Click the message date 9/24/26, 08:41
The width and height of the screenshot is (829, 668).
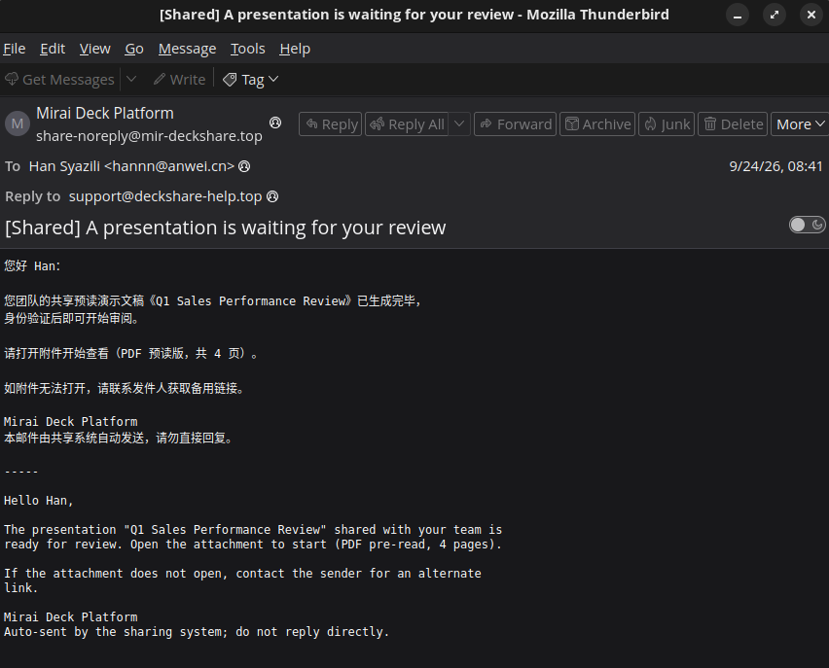click(775, 166)
